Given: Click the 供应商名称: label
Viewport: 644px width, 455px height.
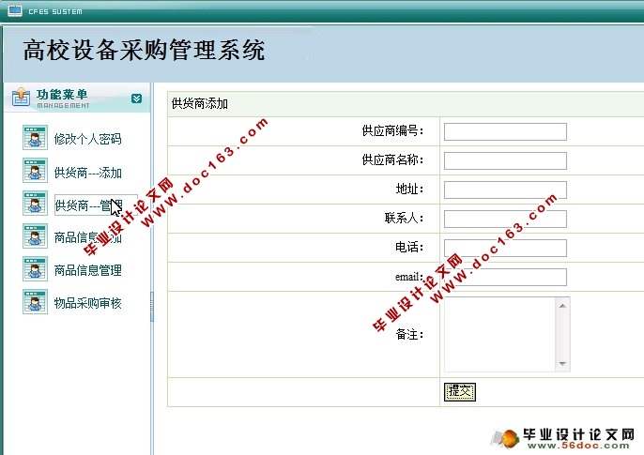Looking at the screenshot, I should pos(392,160).
